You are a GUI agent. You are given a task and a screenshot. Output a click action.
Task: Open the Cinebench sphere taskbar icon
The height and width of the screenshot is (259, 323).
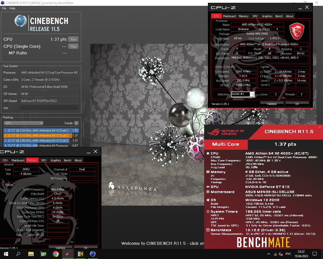click(93, 254)
